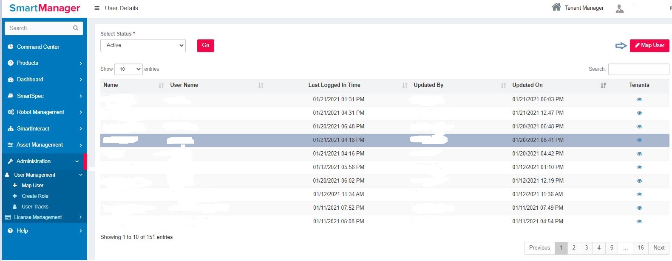This screenshot has width=672, height=261.
Task: Click the Map User button top right
Action: pyautogui.click(x=649, y=46)
